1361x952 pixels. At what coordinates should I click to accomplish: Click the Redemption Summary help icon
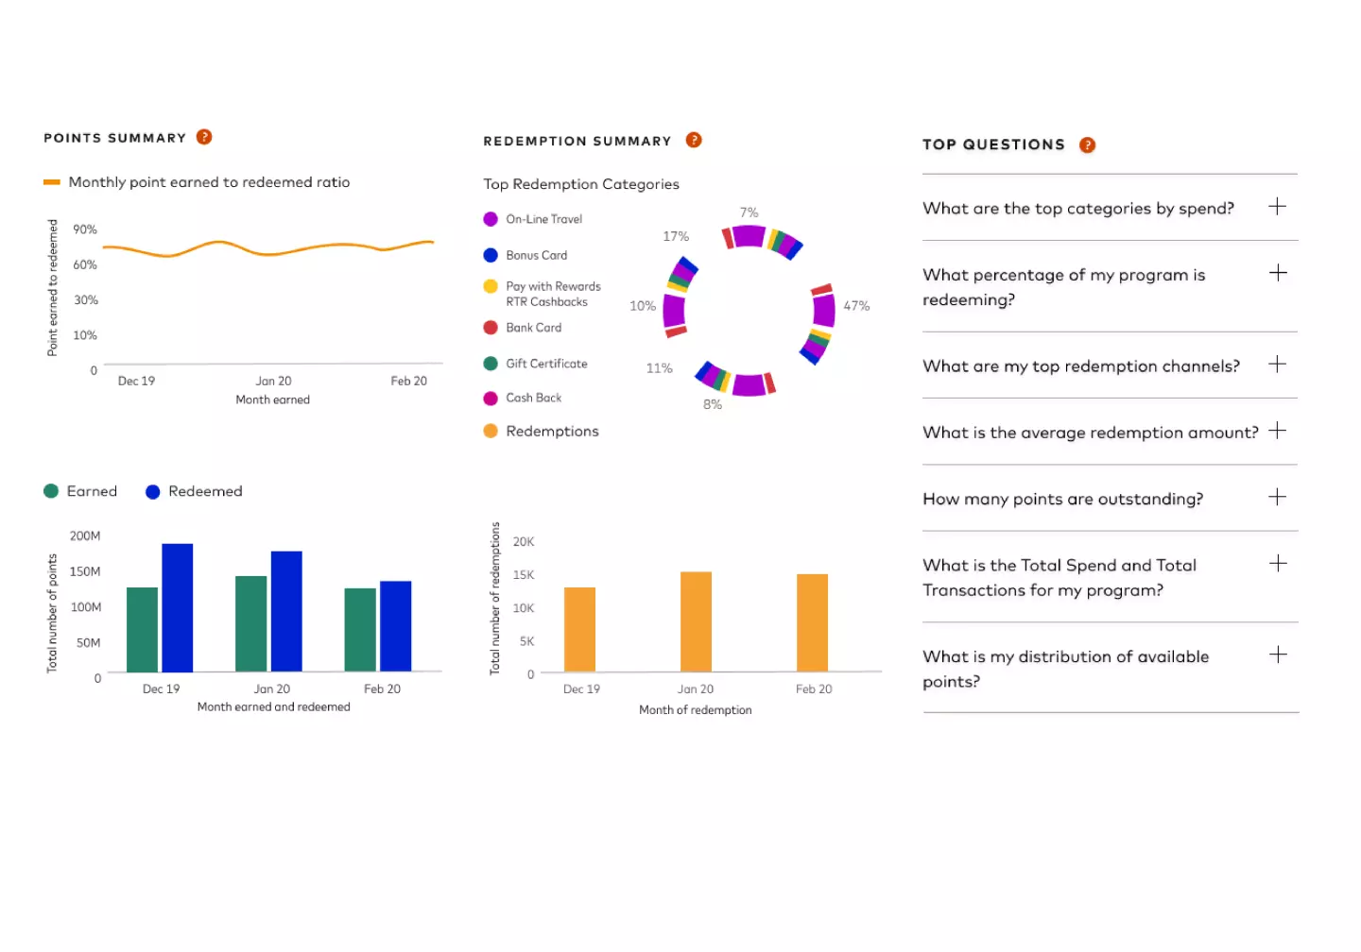pos(694,140)
